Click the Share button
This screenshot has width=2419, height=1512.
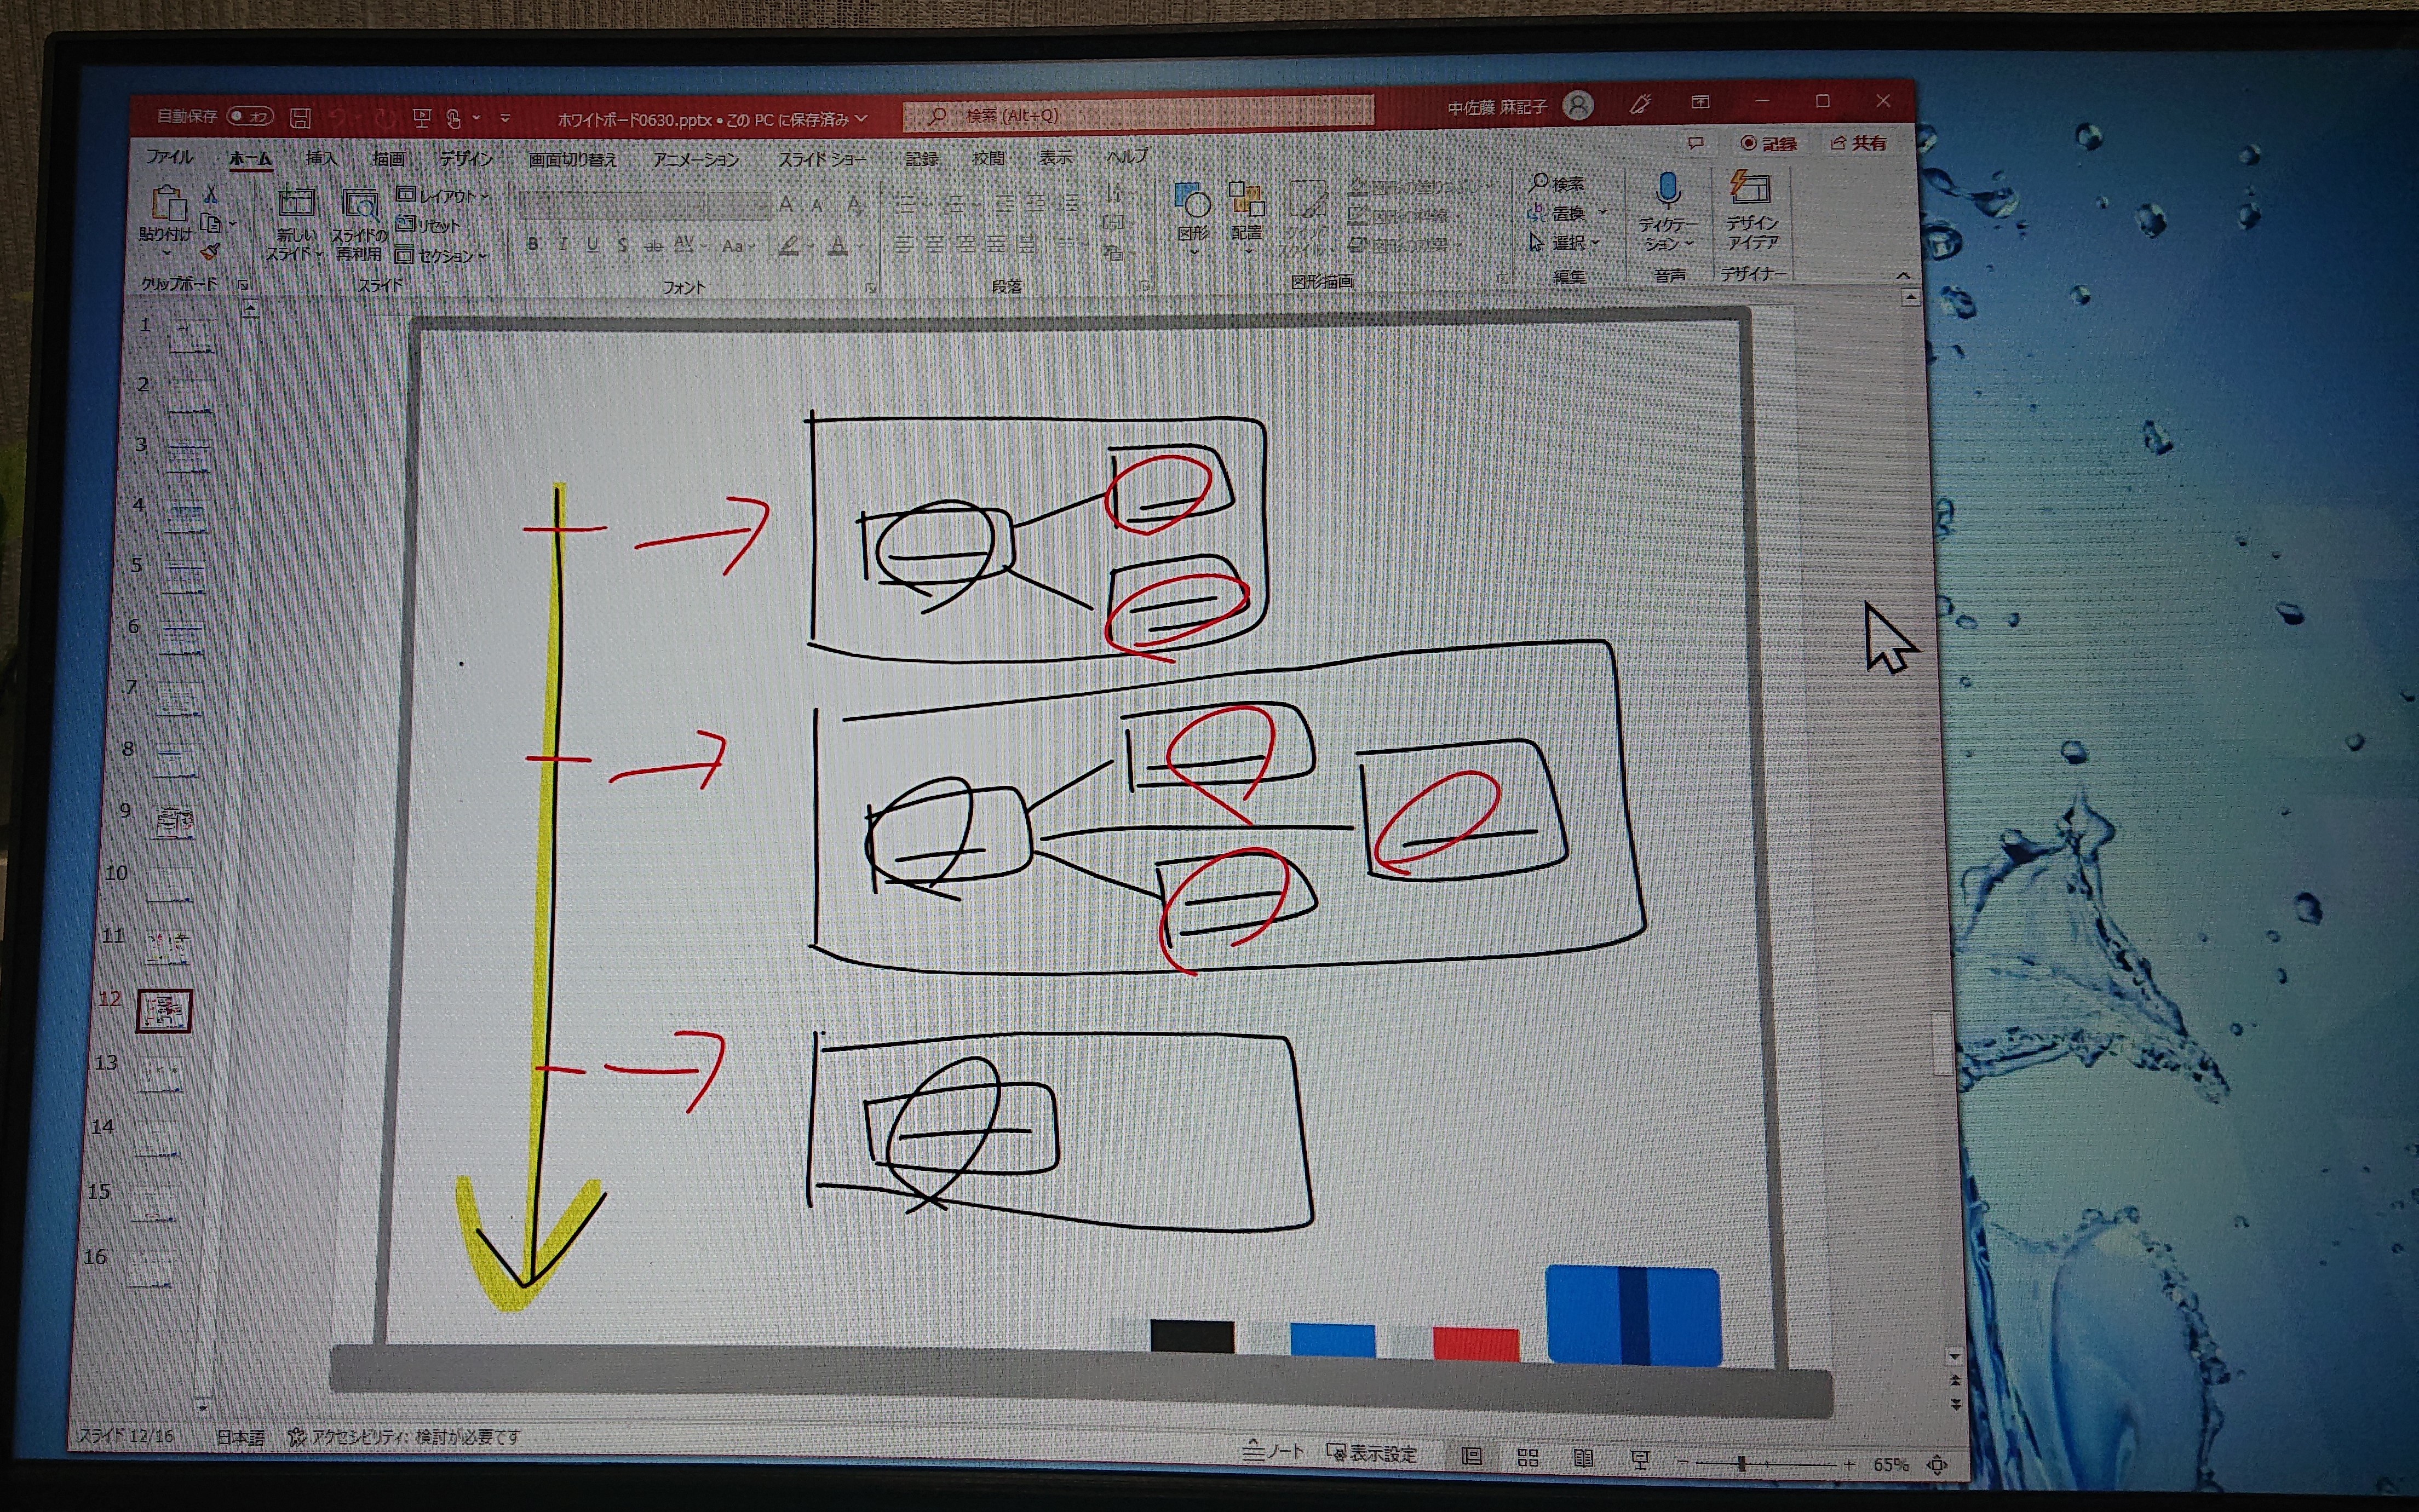pyautogui.click(x=1858, y=143)
